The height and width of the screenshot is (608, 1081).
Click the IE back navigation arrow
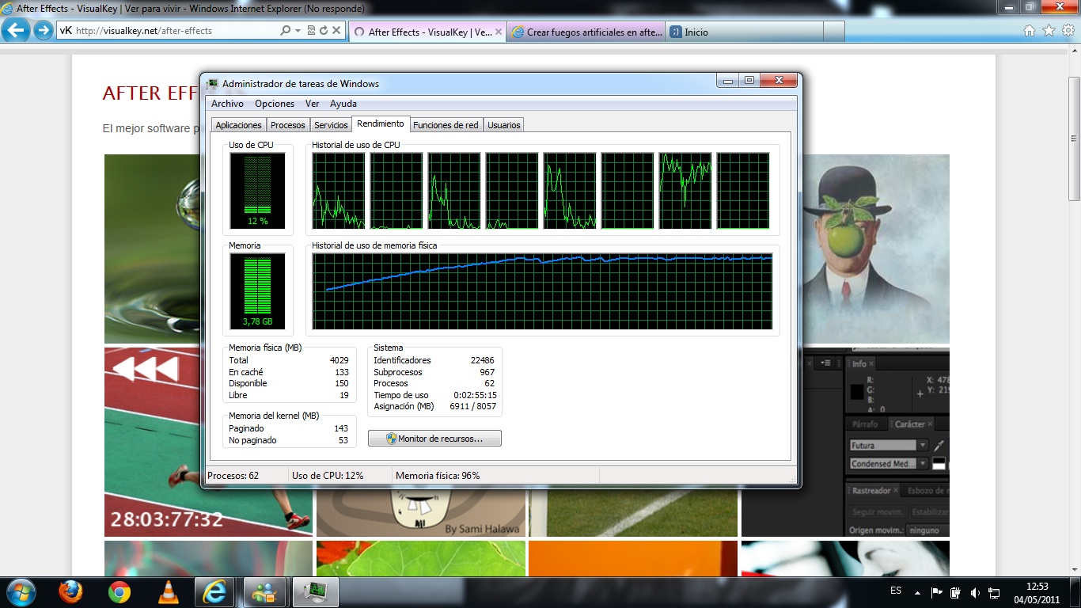tap(17, 31)
